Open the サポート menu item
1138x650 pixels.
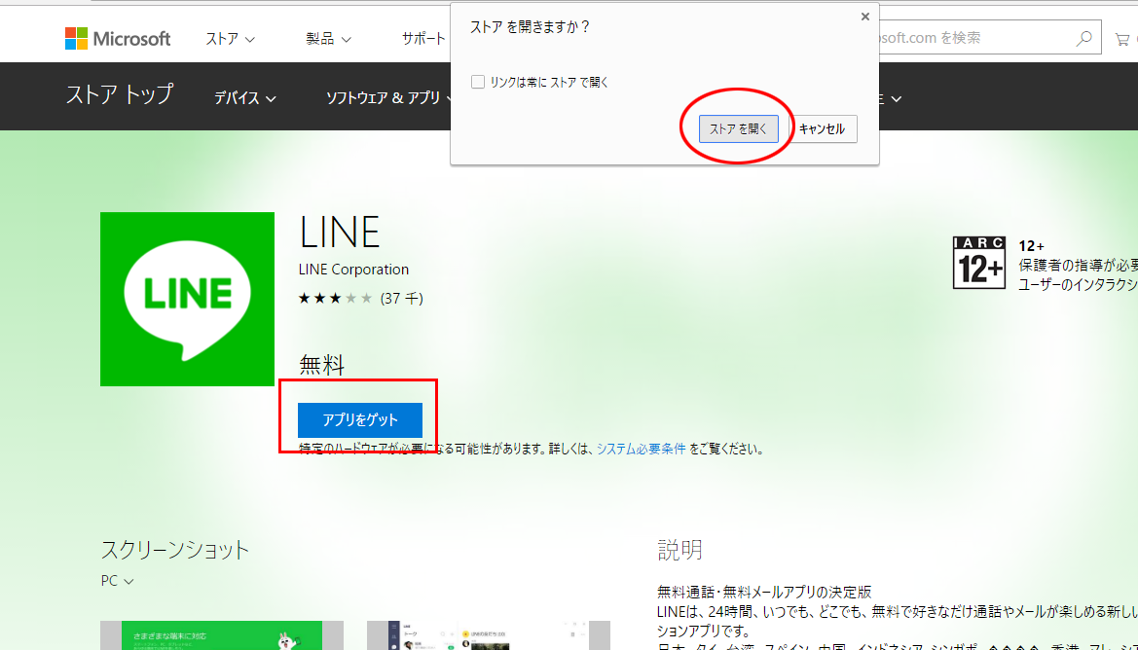(423, 39)
